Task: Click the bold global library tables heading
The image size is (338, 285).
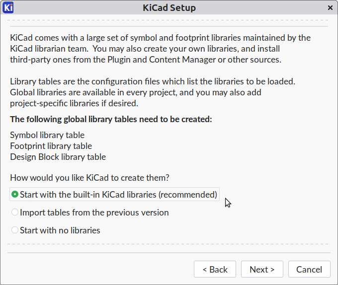Action: [111, 119]
